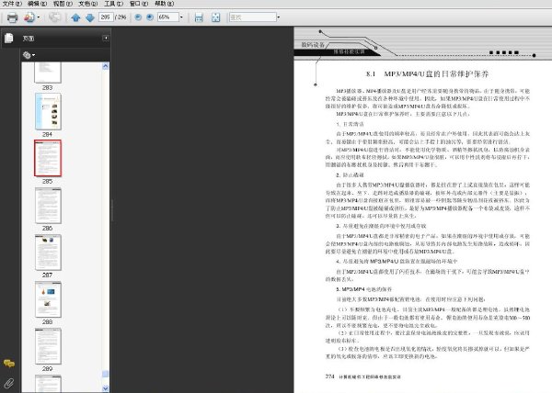Go to next page with the down arrow

tap(90, 17)
